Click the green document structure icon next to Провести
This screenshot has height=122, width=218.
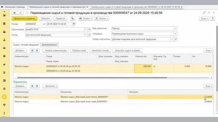coord(73,18)
